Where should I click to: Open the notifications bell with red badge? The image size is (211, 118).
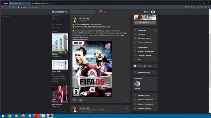[100, 12]
